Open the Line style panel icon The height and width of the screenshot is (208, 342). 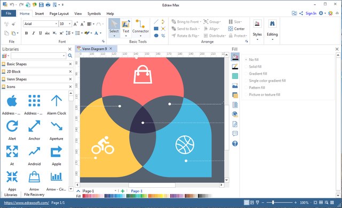235,67
